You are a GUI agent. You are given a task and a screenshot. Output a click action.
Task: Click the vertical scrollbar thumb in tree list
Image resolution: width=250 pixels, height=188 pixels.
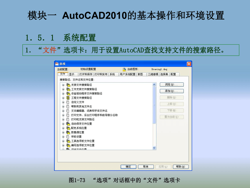[154, 105]
